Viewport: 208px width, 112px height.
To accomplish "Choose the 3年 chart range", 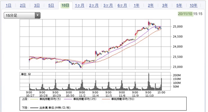I will 165,5.
